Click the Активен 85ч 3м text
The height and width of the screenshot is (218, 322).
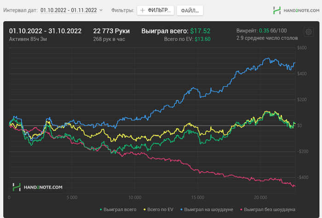pyautogui.click(x=28, y=39)
